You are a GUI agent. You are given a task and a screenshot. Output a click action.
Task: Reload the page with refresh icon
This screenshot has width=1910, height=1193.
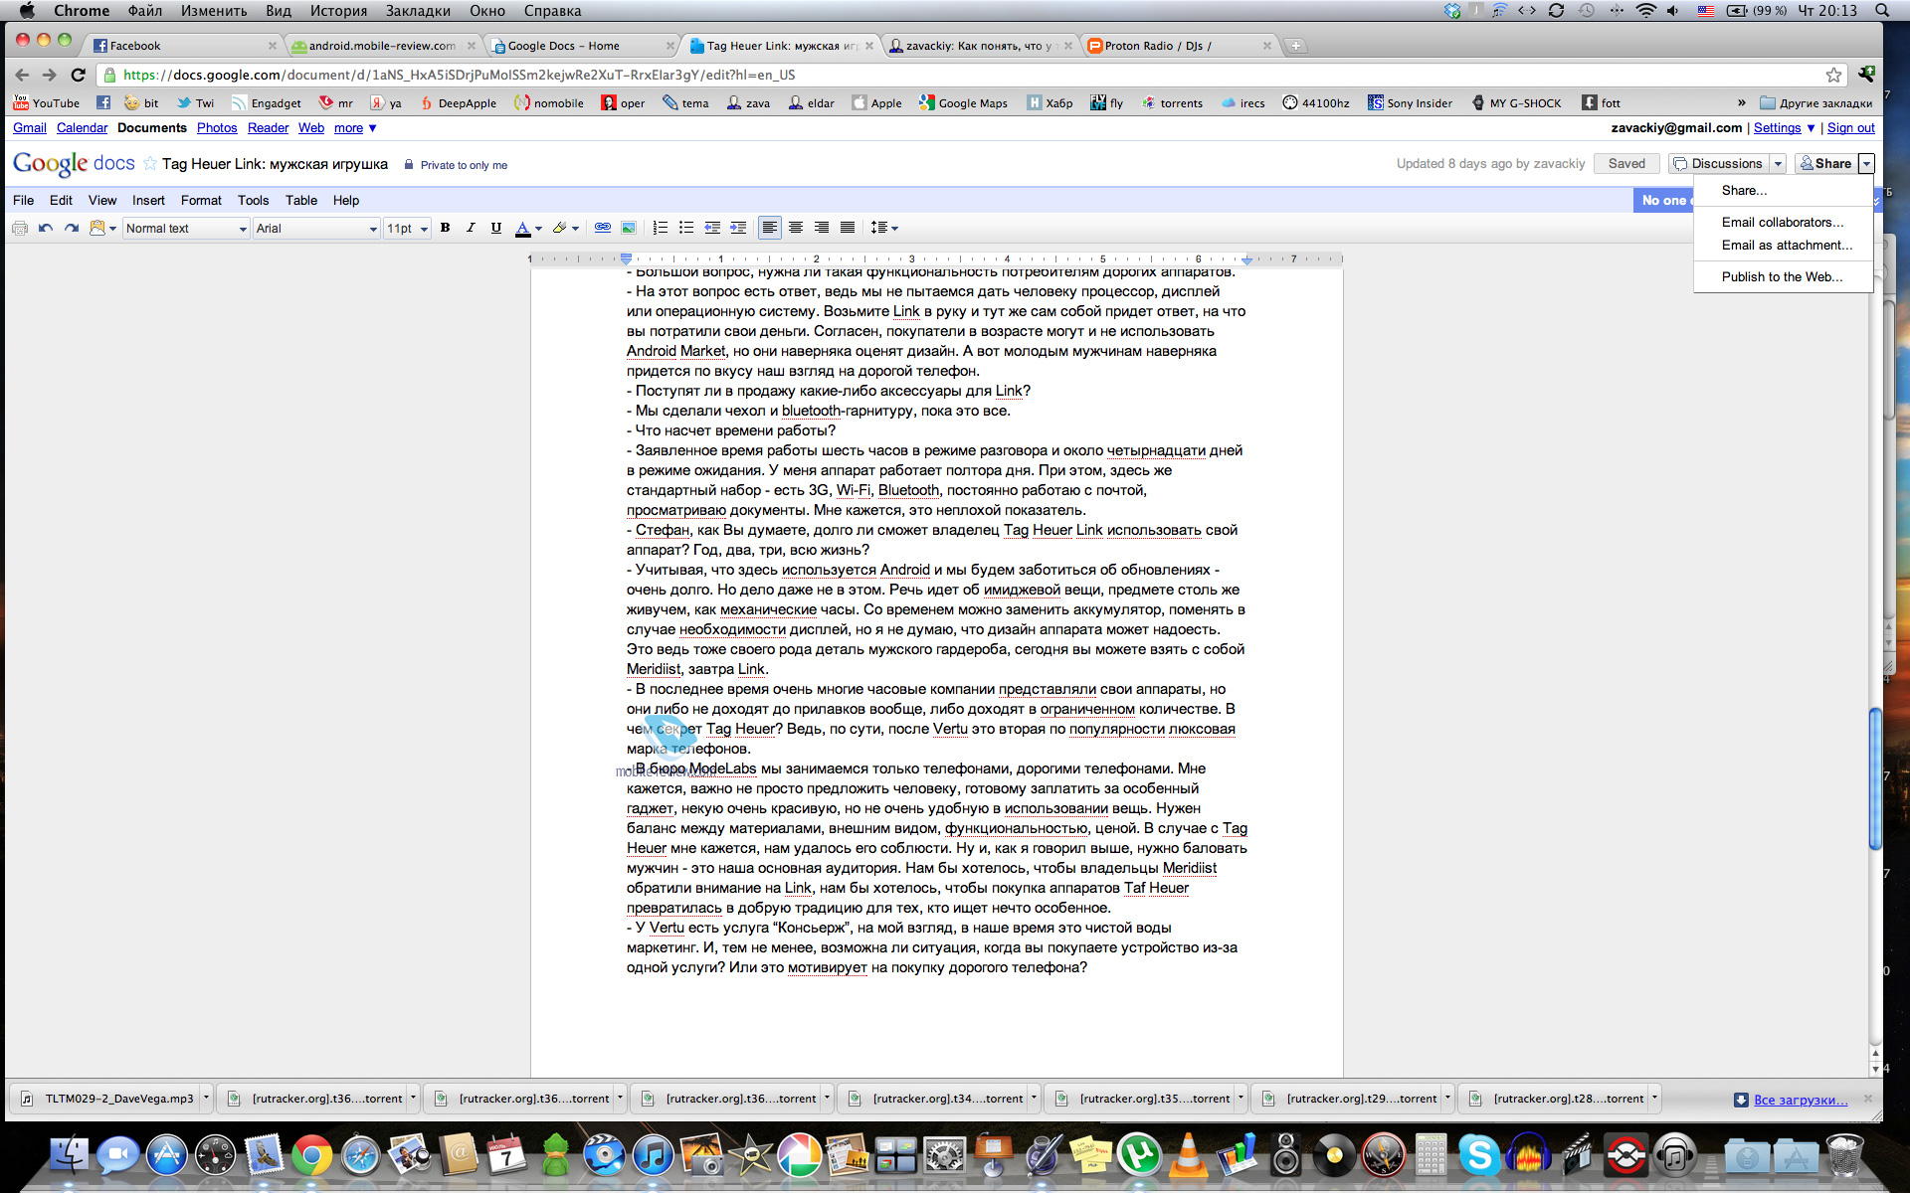point(78,75)
